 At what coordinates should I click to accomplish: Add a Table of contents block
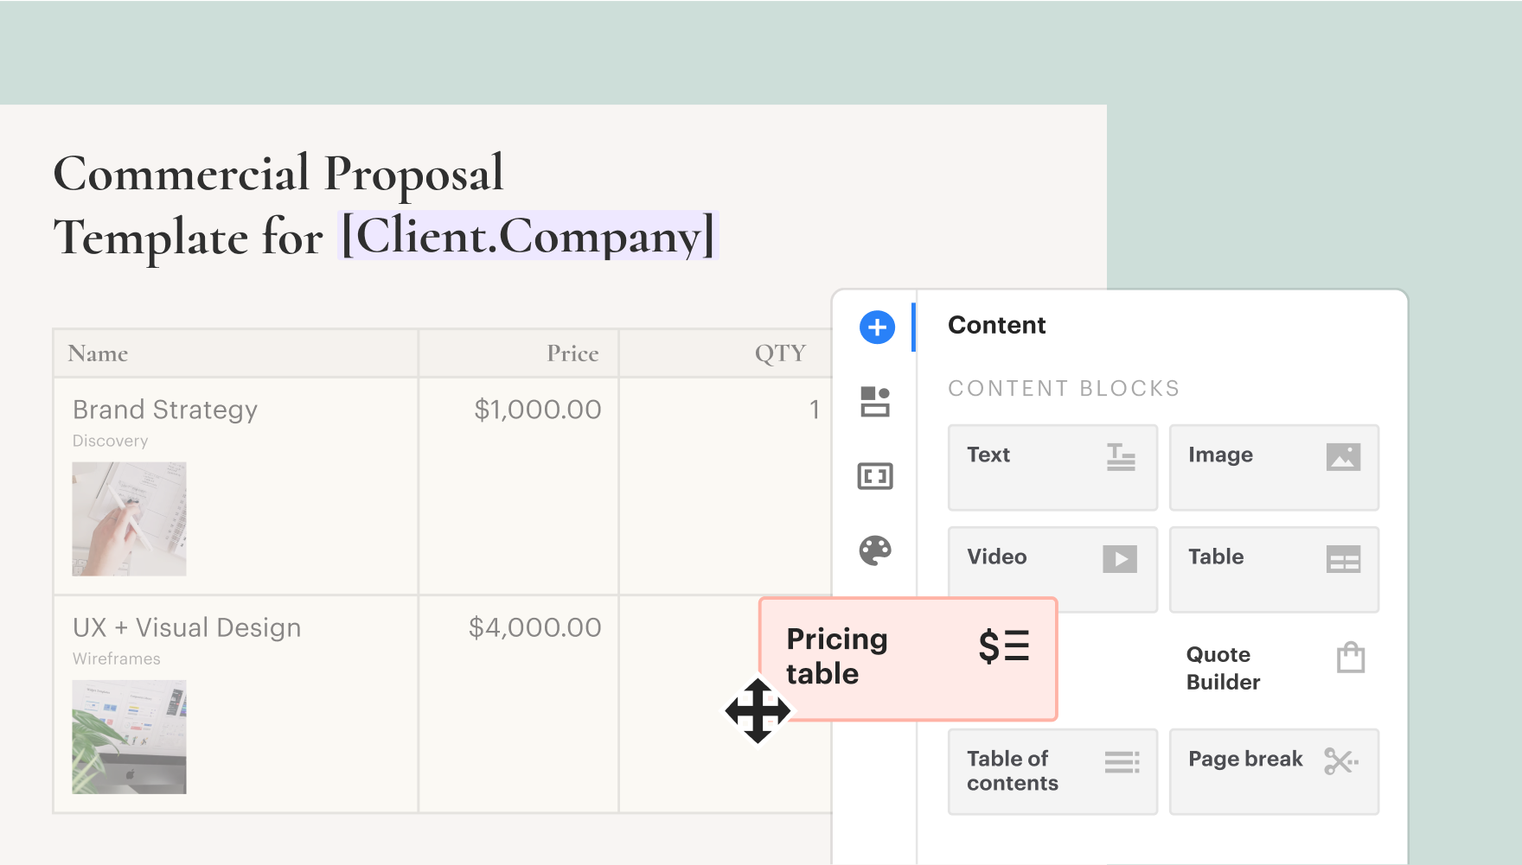[1052, 771]
